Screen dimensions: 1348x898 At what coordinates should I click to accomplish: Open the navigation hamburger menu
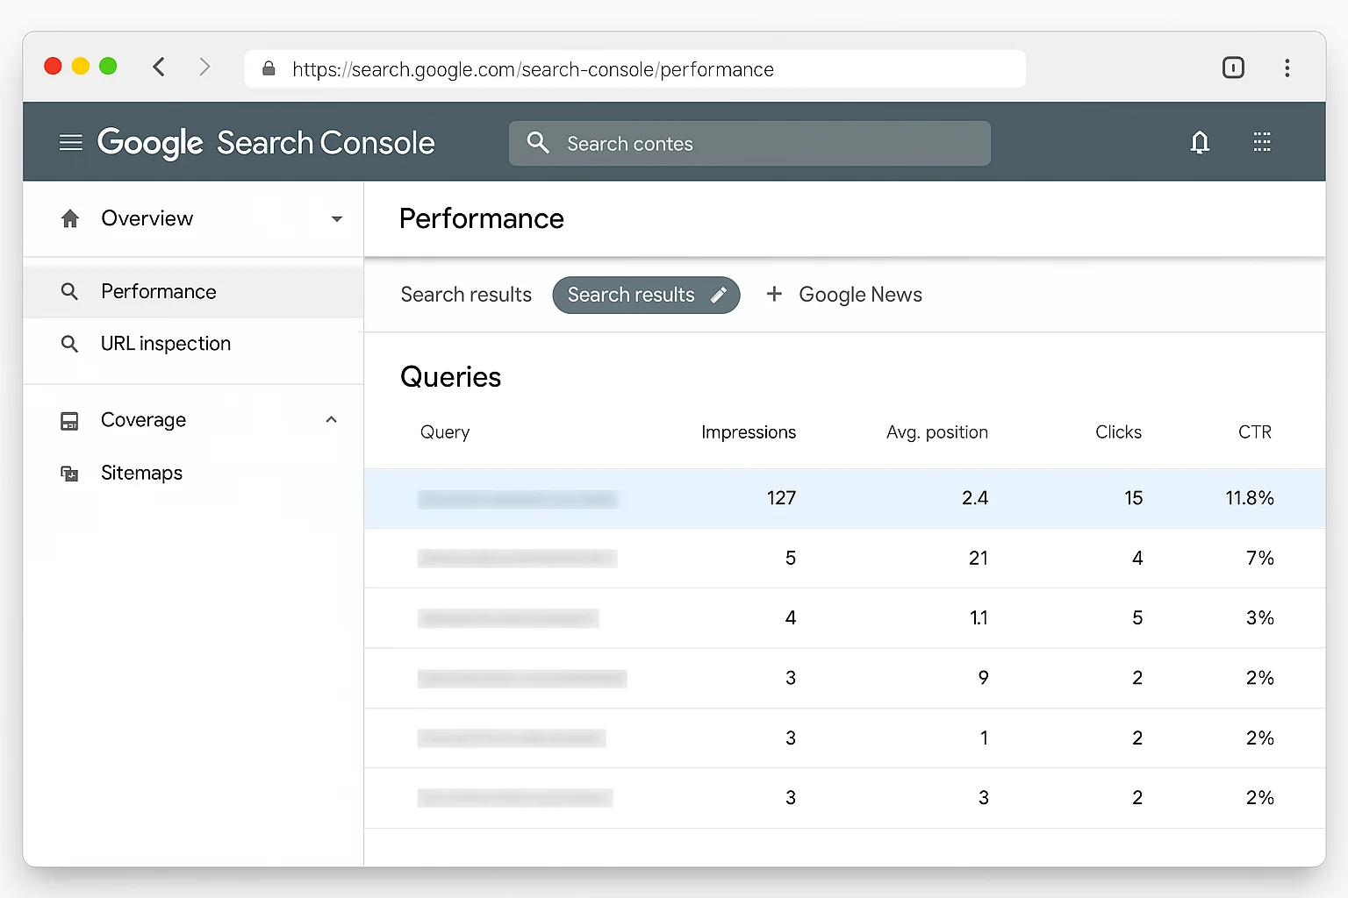(x=71, y=142)
